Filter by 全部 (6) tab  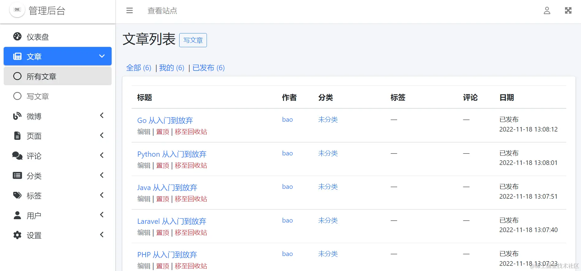click(x=139, y=68)
